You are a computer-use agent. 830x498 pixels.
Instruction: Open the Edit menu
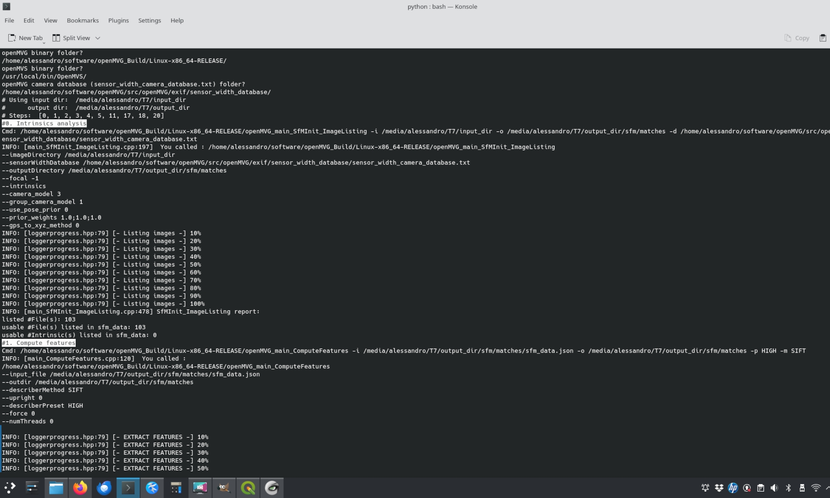pyautogui.click(x=29, y=20)
